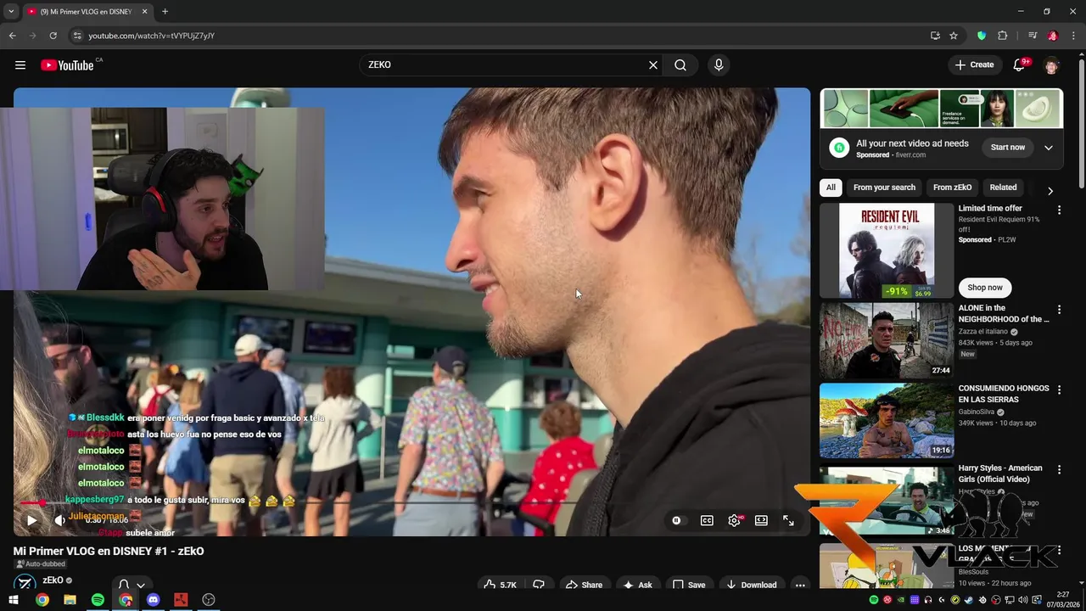Open options for Harry Styles video
1086x611 pixels.
[1059, 469]
